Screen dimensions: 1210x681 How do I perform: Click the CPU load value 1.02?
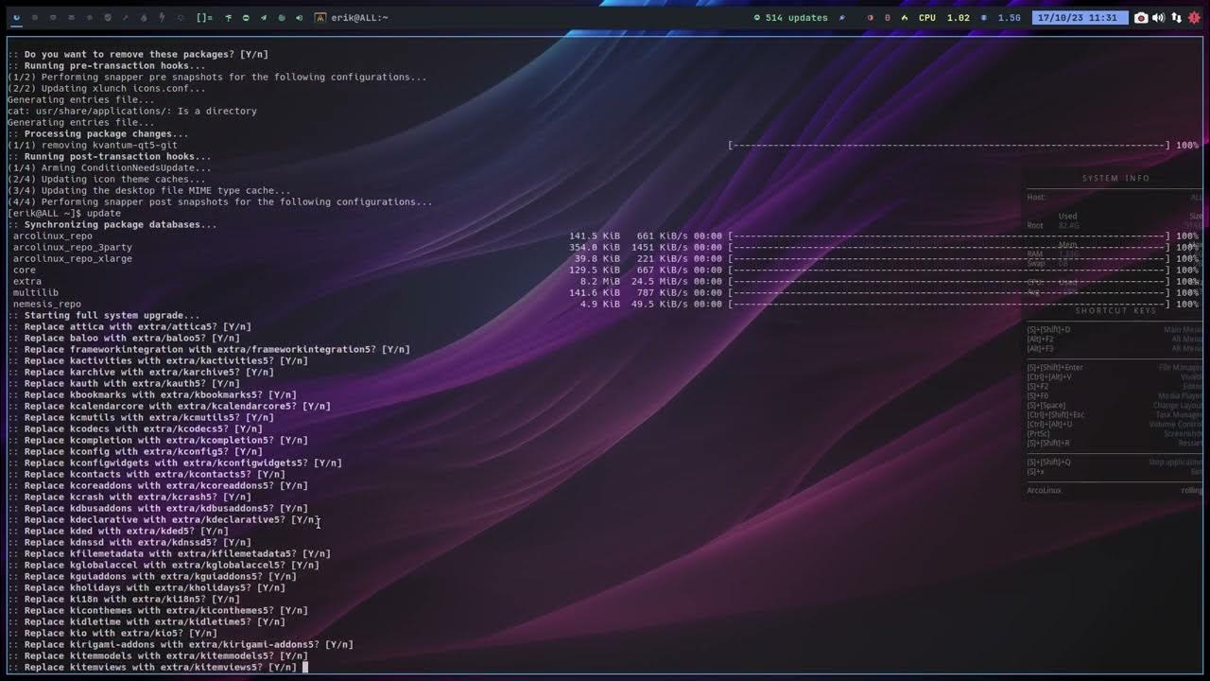[959, 17]
